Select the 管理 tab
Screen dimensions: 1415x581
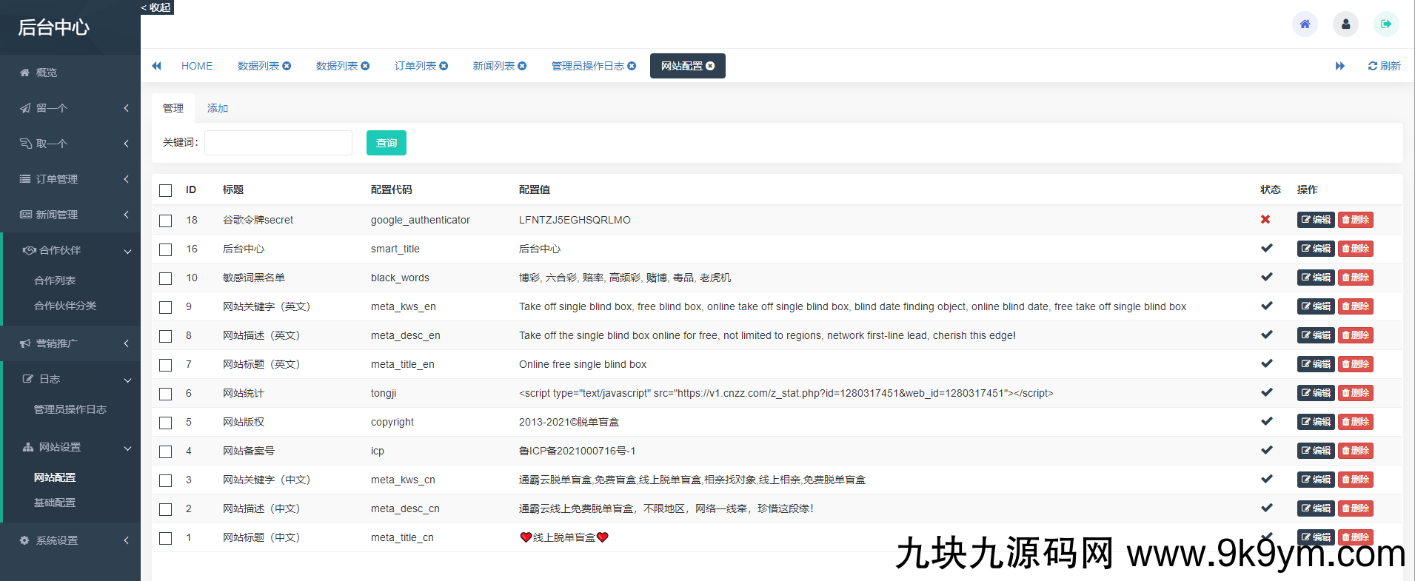173,108
